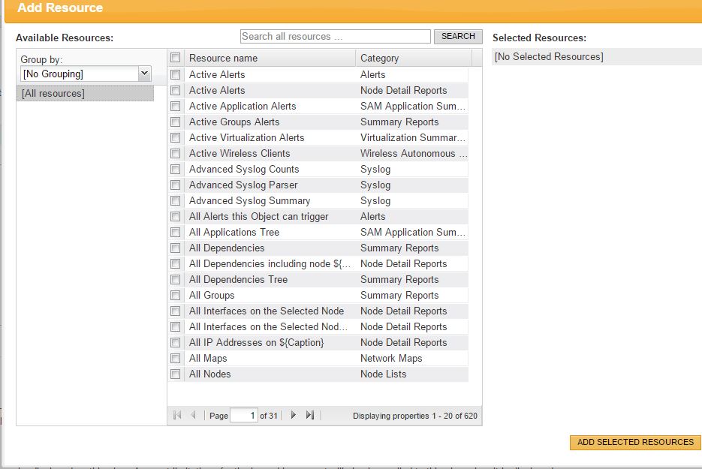Select All Nodes resource name

(x=209, y=374)
